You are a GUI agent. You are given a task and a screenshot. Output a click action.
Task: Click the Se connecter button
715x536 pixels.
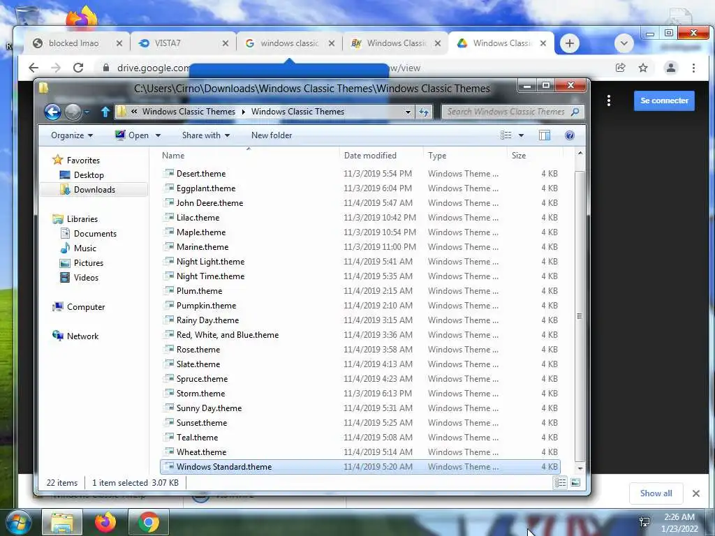664,100
